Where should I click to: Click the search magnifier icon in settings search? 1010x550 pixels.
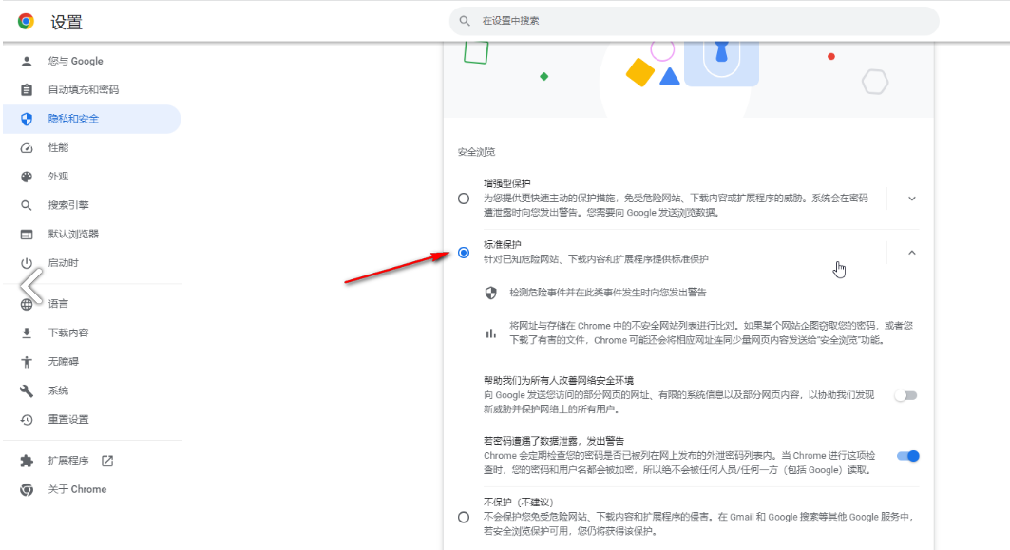pos(465,21)
